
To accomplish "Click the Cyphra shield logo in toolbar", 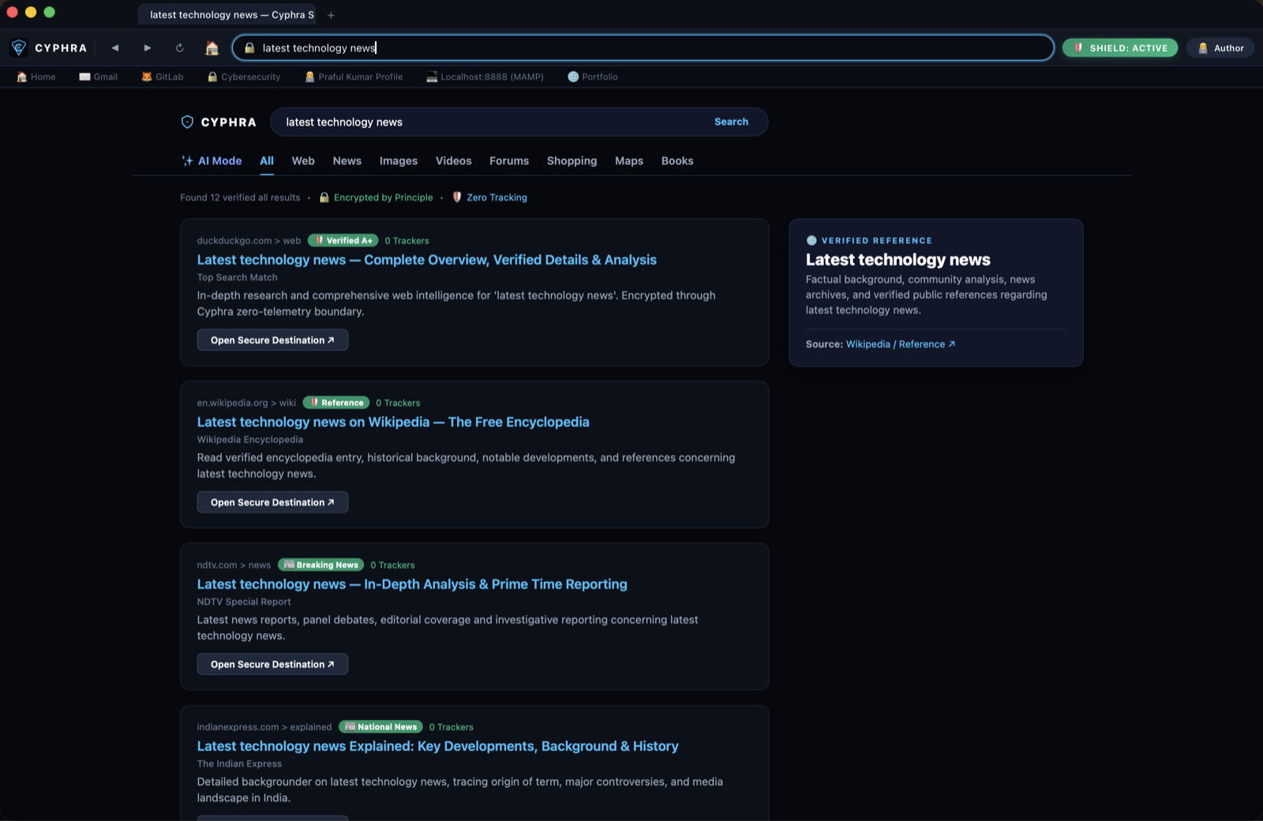I will click(x=19, y=47).
